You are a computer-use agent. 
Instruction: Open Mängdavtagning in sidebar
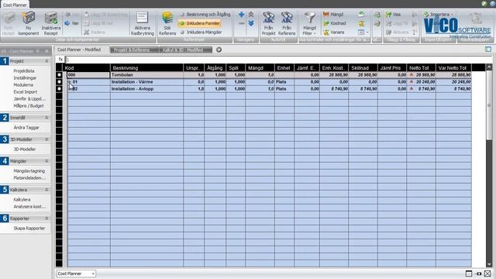29,170
